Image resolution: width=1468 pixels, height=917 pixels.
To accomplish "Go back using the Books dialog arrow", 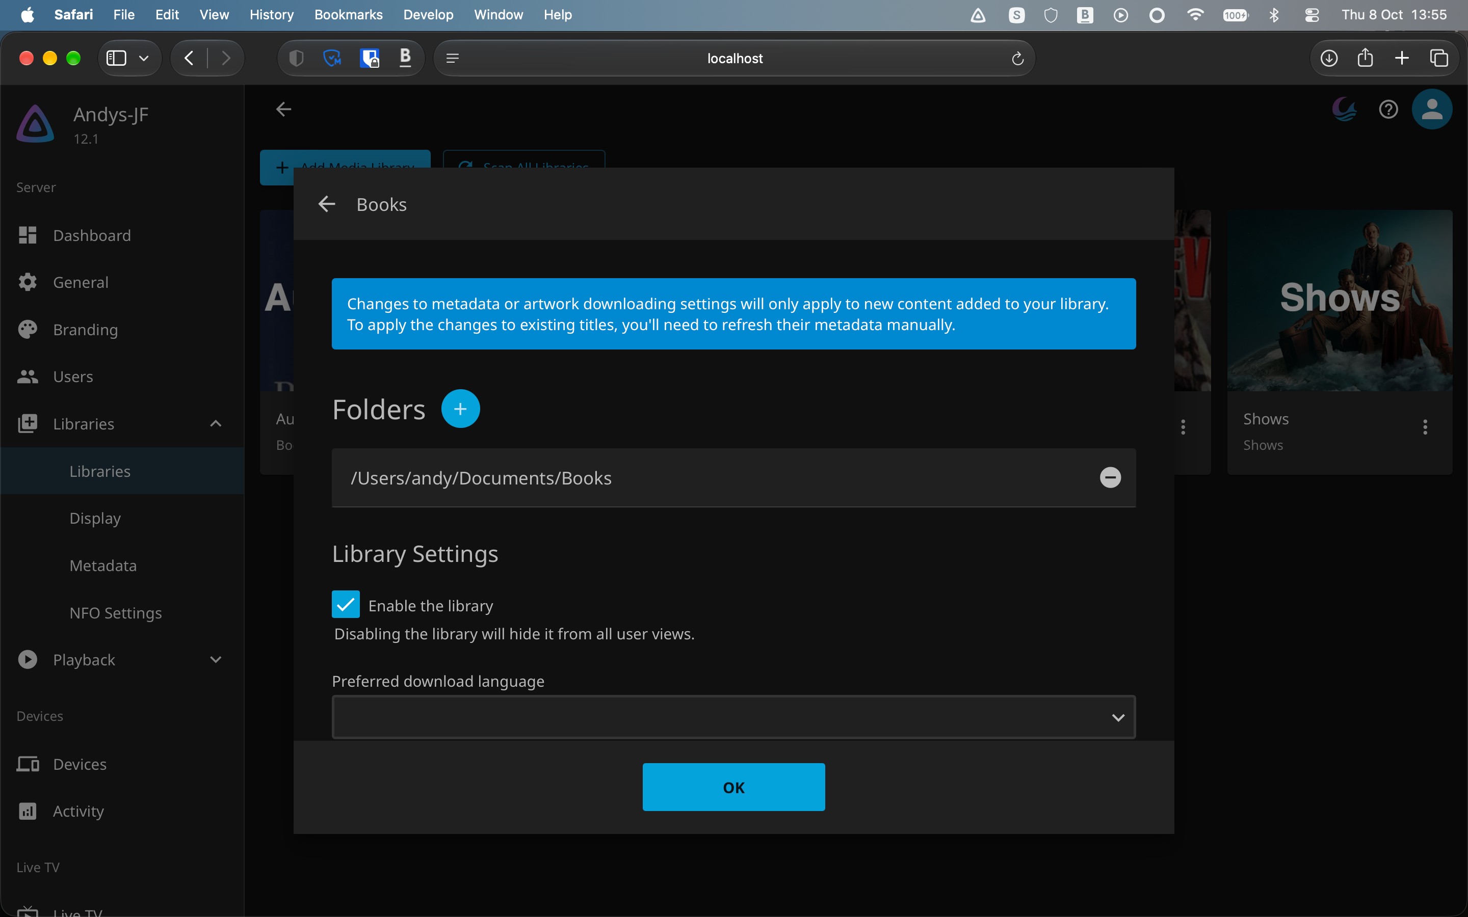I will 326,204.
